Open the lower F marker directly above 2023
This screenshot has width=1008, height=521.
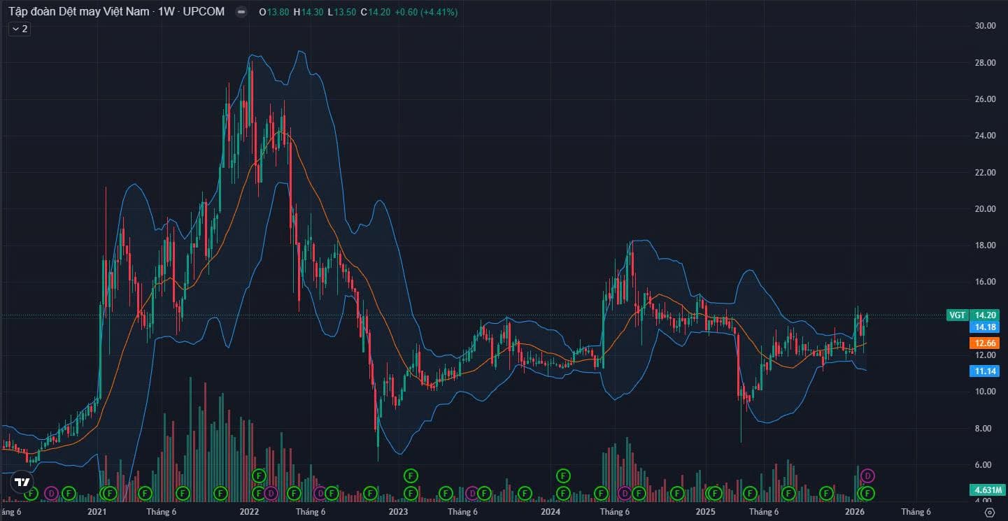(411, 494)
